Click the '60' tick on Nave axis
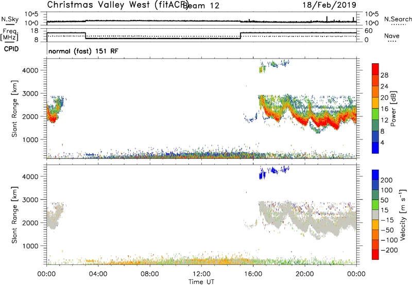 pyautogui.click(x=369, y=31)
